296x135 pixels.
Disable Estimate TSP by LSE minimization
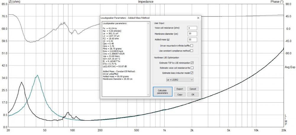pyautogui.click(x=192, y=63)
